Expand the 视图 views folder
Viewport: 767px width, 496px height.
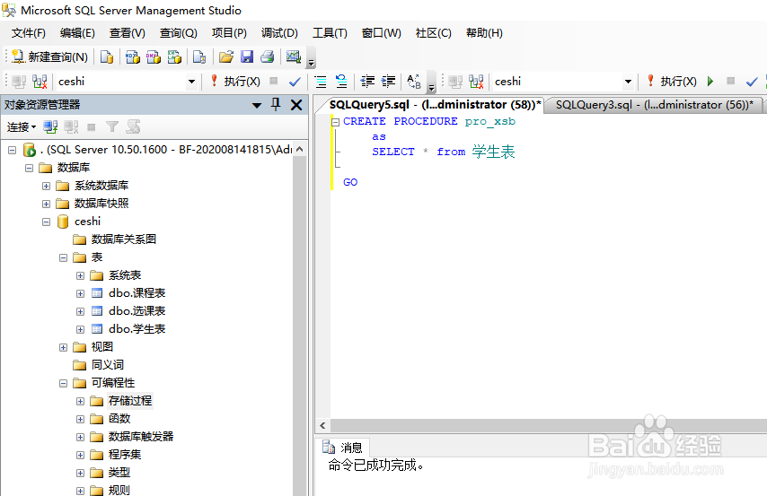(x=63, y=347)
